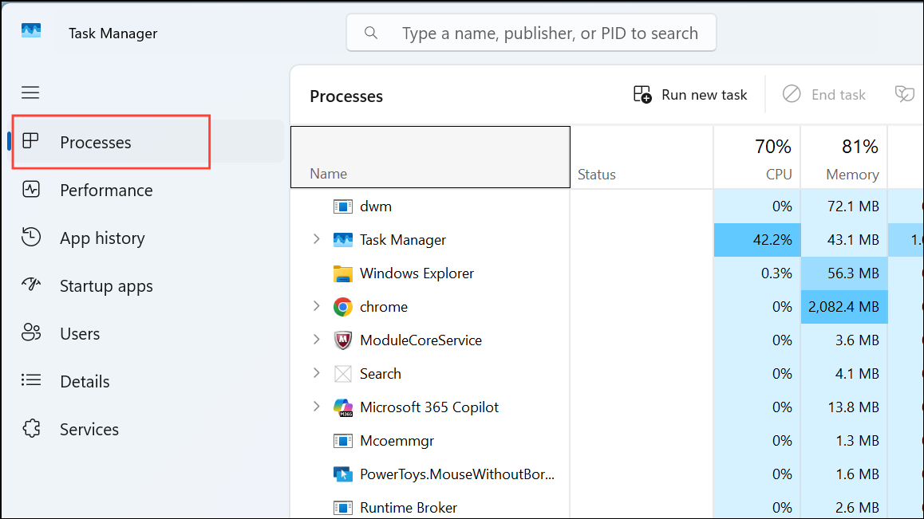Open the Startup apps page
This screenshot has width=924, height=519.
tap(148, 285)
